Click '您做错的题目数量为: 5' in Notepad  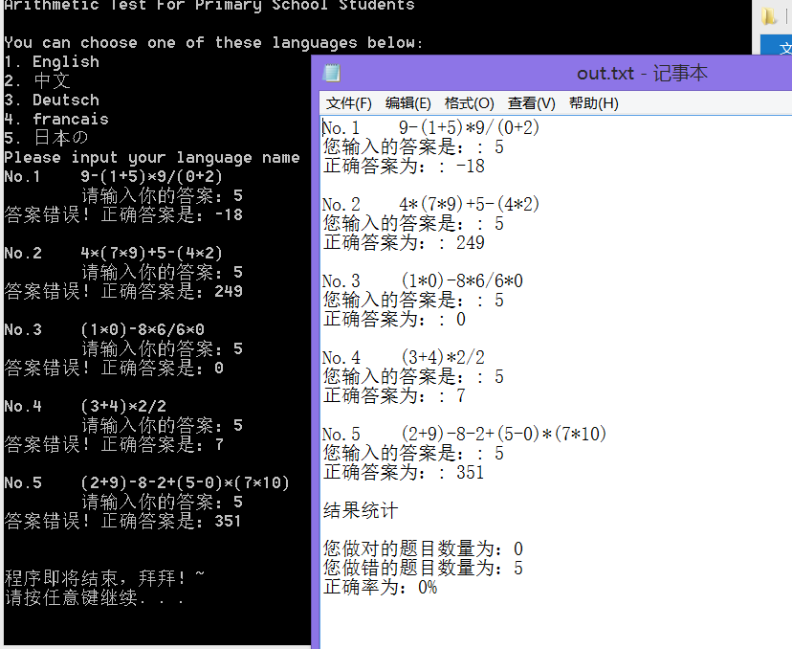tap(423, 568)
